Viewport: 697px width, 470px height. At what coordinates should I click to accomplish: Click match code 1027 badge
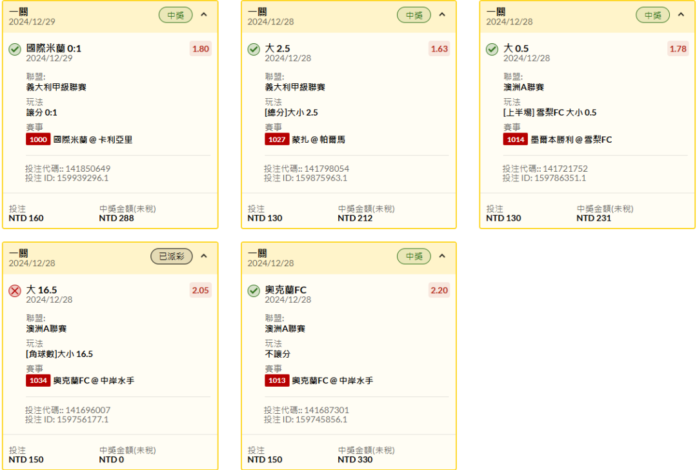pyautogui.click(x=277, y=139)
